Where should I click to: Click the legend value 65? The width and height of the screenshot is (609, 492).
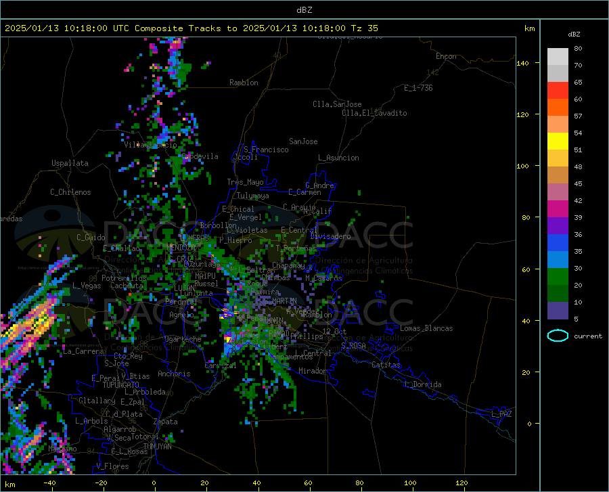coord(578,83)
